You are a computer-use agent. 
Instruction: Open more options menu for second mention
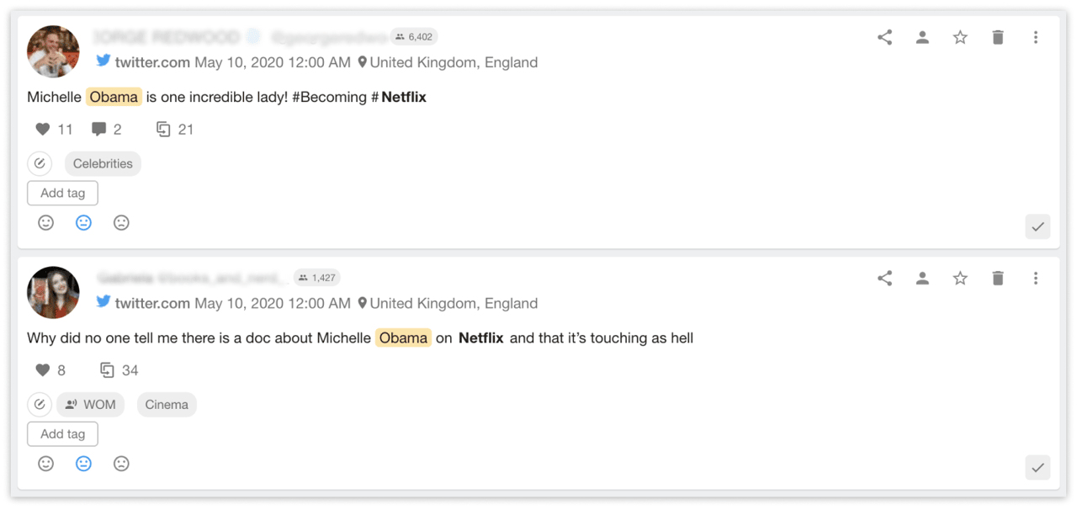pyautogui.click(x=1036, y=279)
